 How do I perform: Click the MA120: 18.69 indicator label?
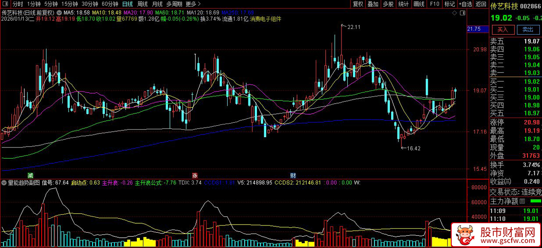[x=203, y=13]
